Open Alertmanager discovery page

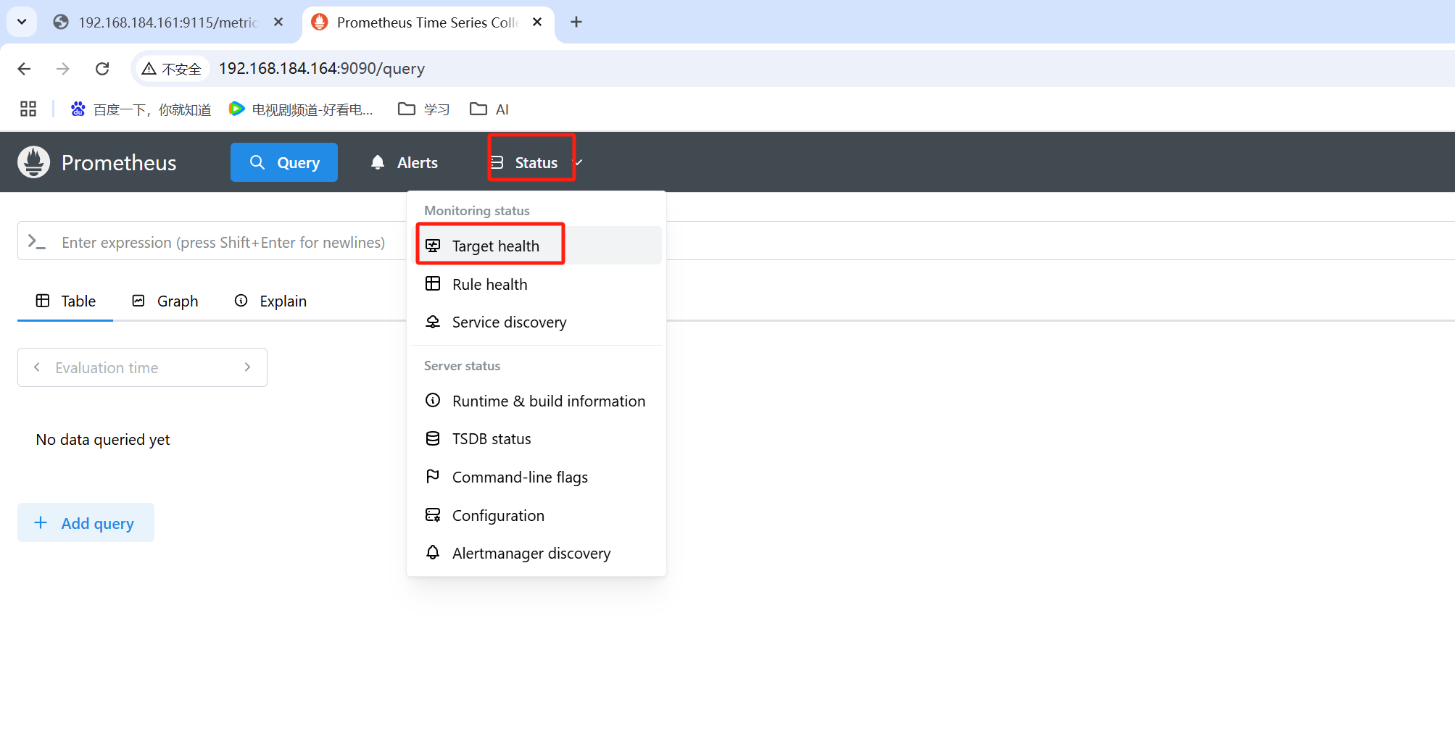tap(538, 553)
